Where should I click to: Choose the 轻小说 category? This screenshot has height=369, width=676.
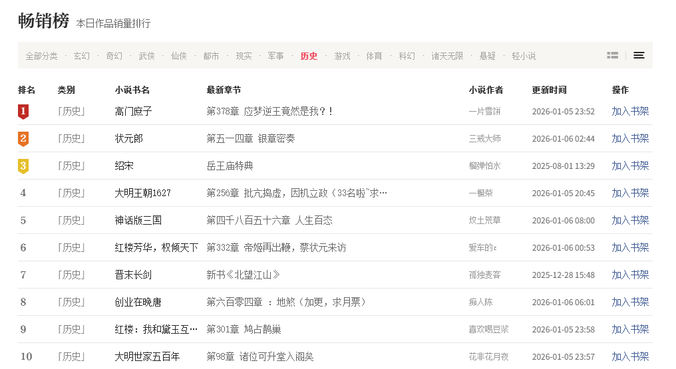click(x=524, y=56)
